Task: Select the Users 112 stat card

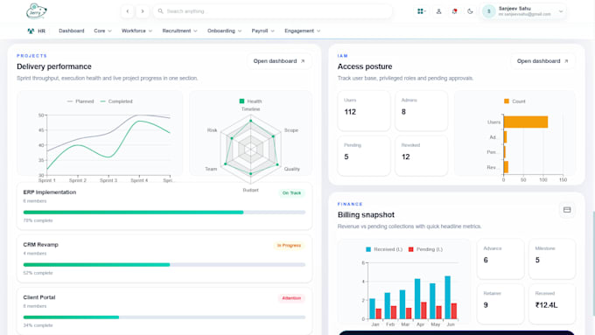Action: click(364, 111)
